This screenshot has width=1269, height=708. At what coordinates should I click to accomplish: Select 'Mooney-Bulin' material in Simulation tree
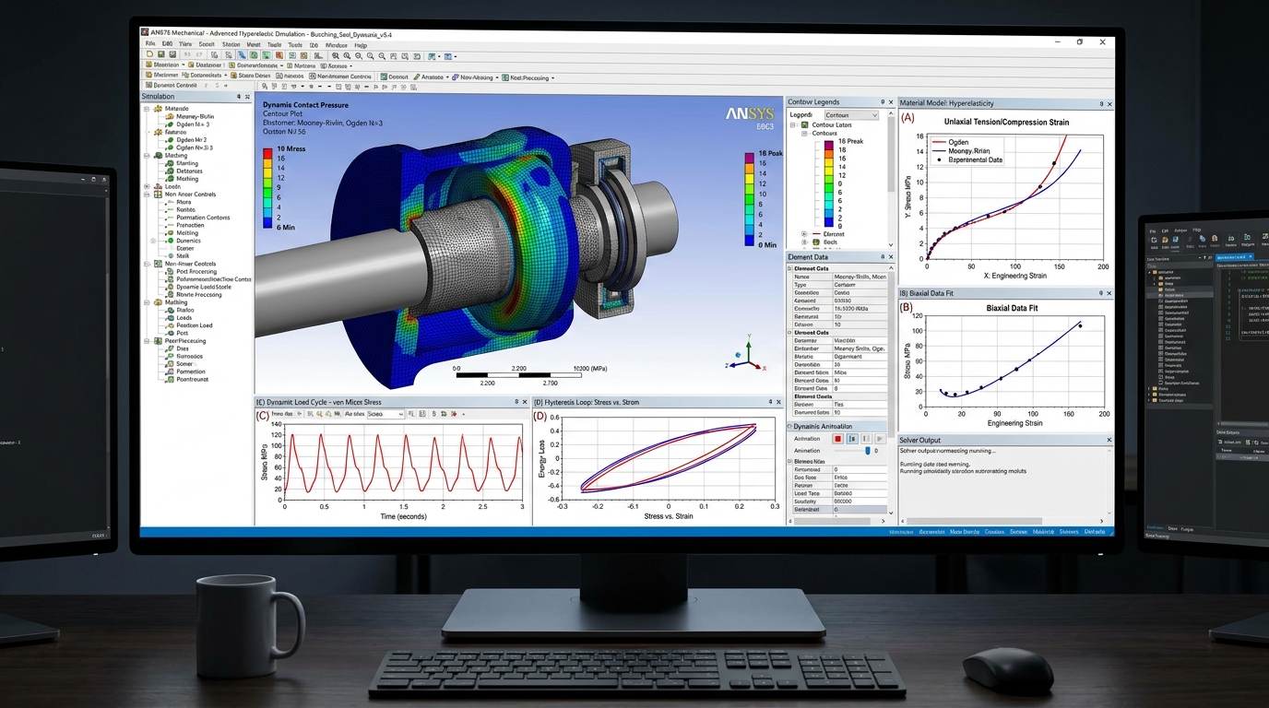tap(196, 116)
